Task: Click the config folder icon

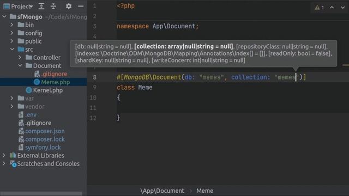Action: point(21,33)
